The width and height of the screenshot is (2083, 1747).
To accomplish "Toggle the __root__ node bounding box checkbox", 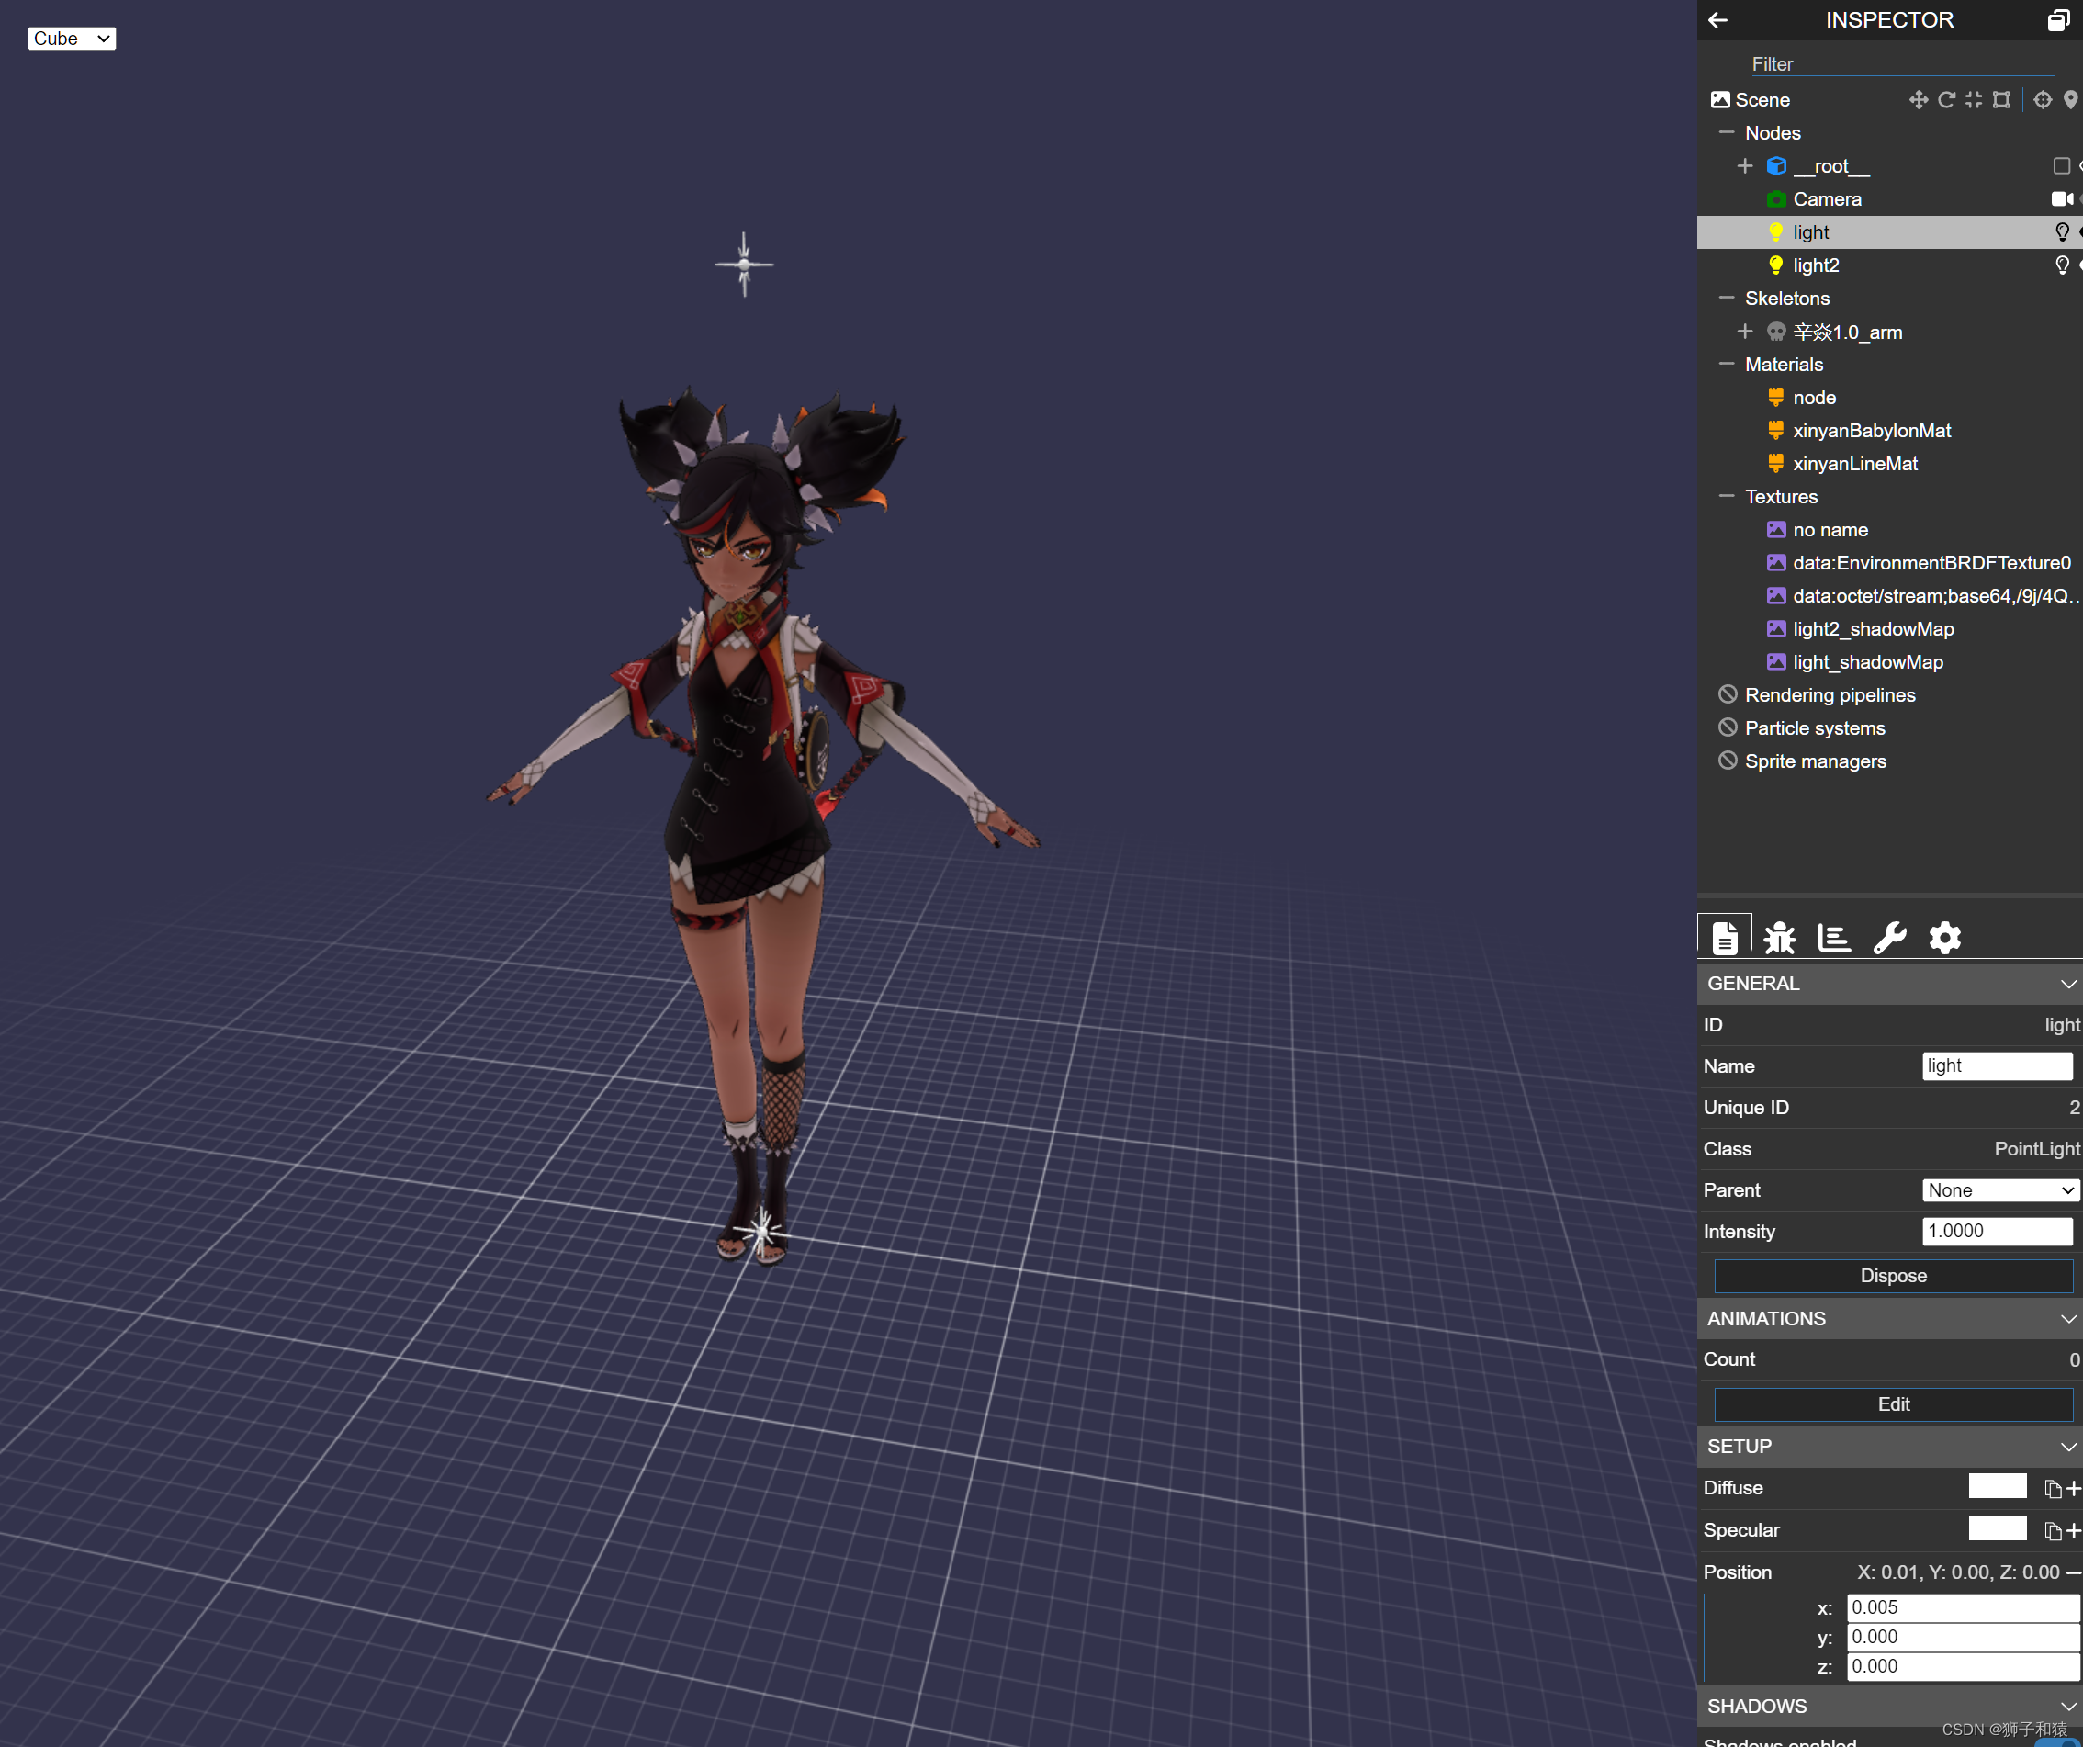I will (x=2061, y=165).
